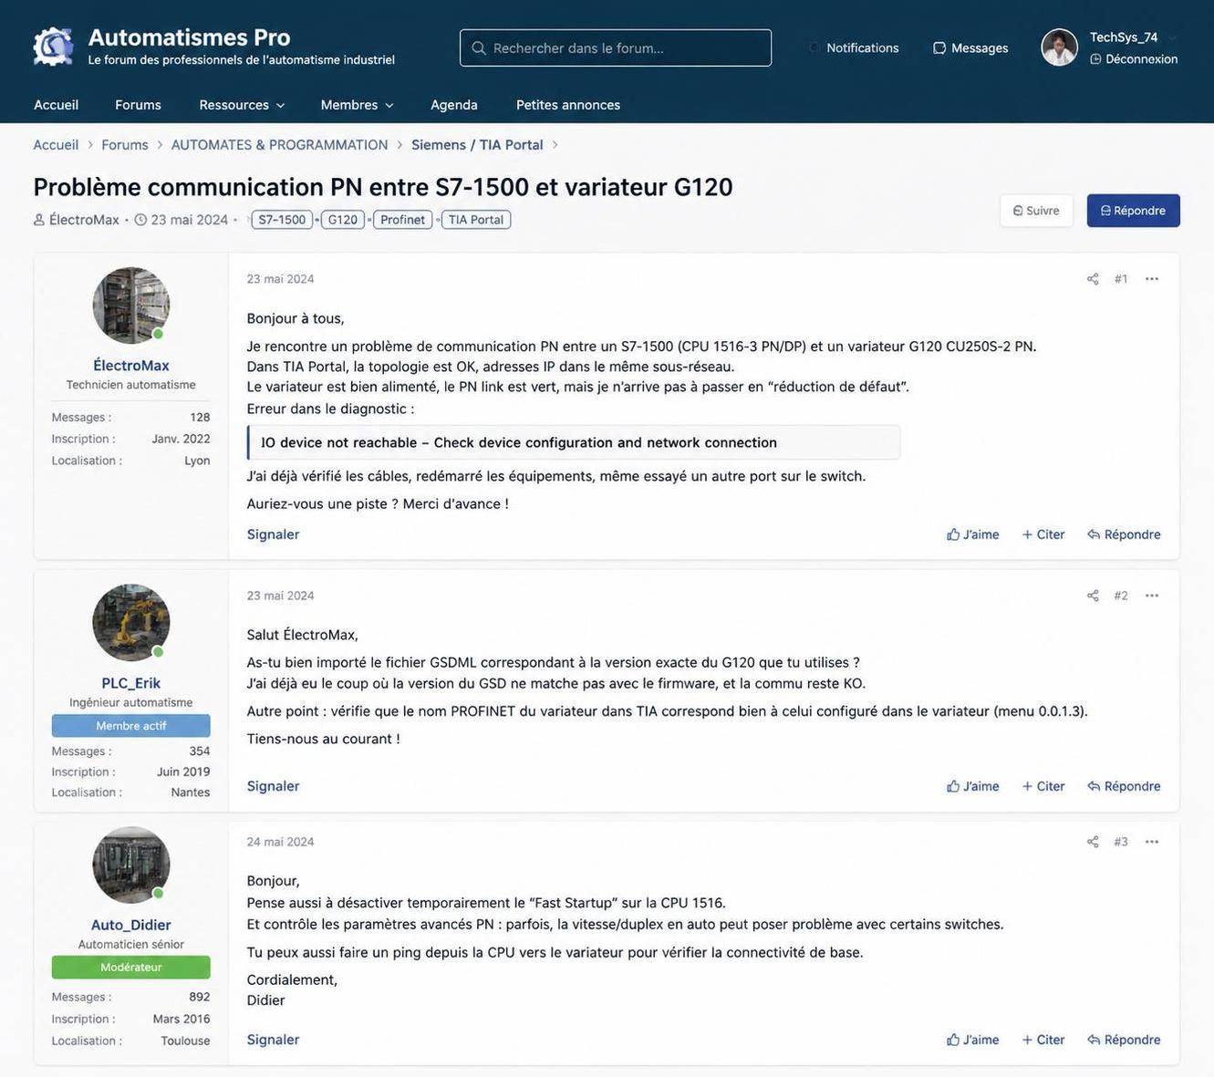
Task: Open the permalink #3
Action: point(1121,842)
